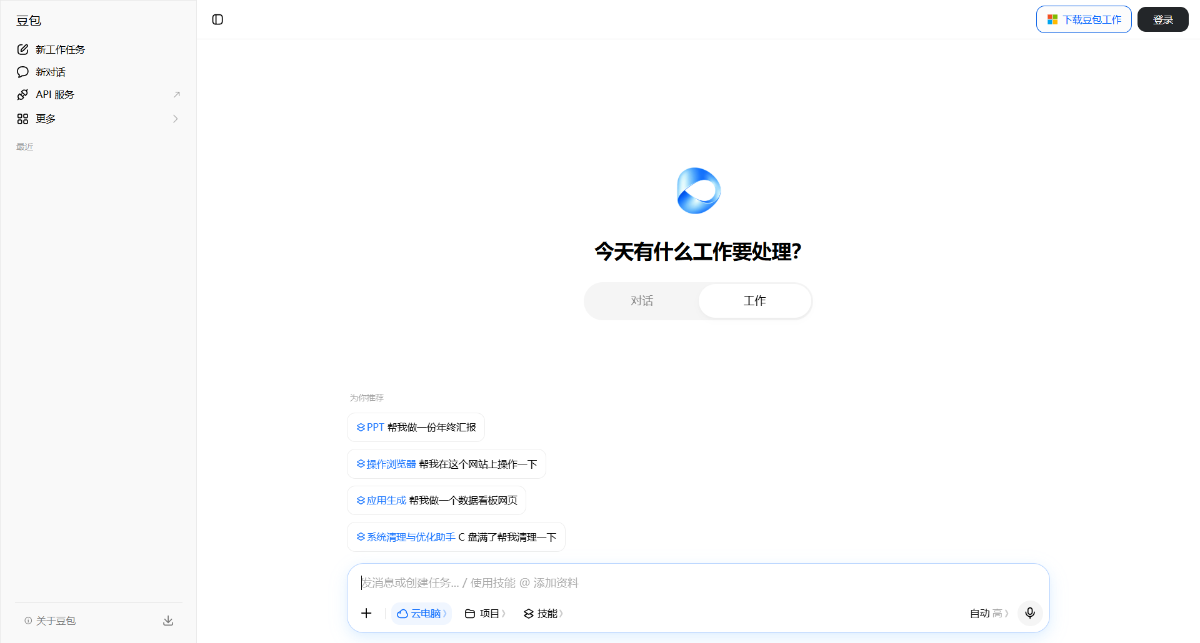Screen dimensions: 1200x643
Task: Open the 项目 dropdown
Action: pos(485,613)
